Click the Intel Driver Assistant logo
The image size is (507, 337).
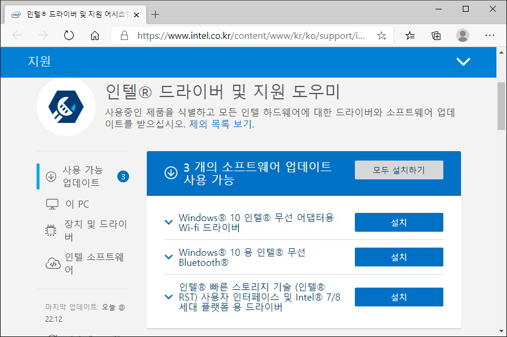click(66, 106)
